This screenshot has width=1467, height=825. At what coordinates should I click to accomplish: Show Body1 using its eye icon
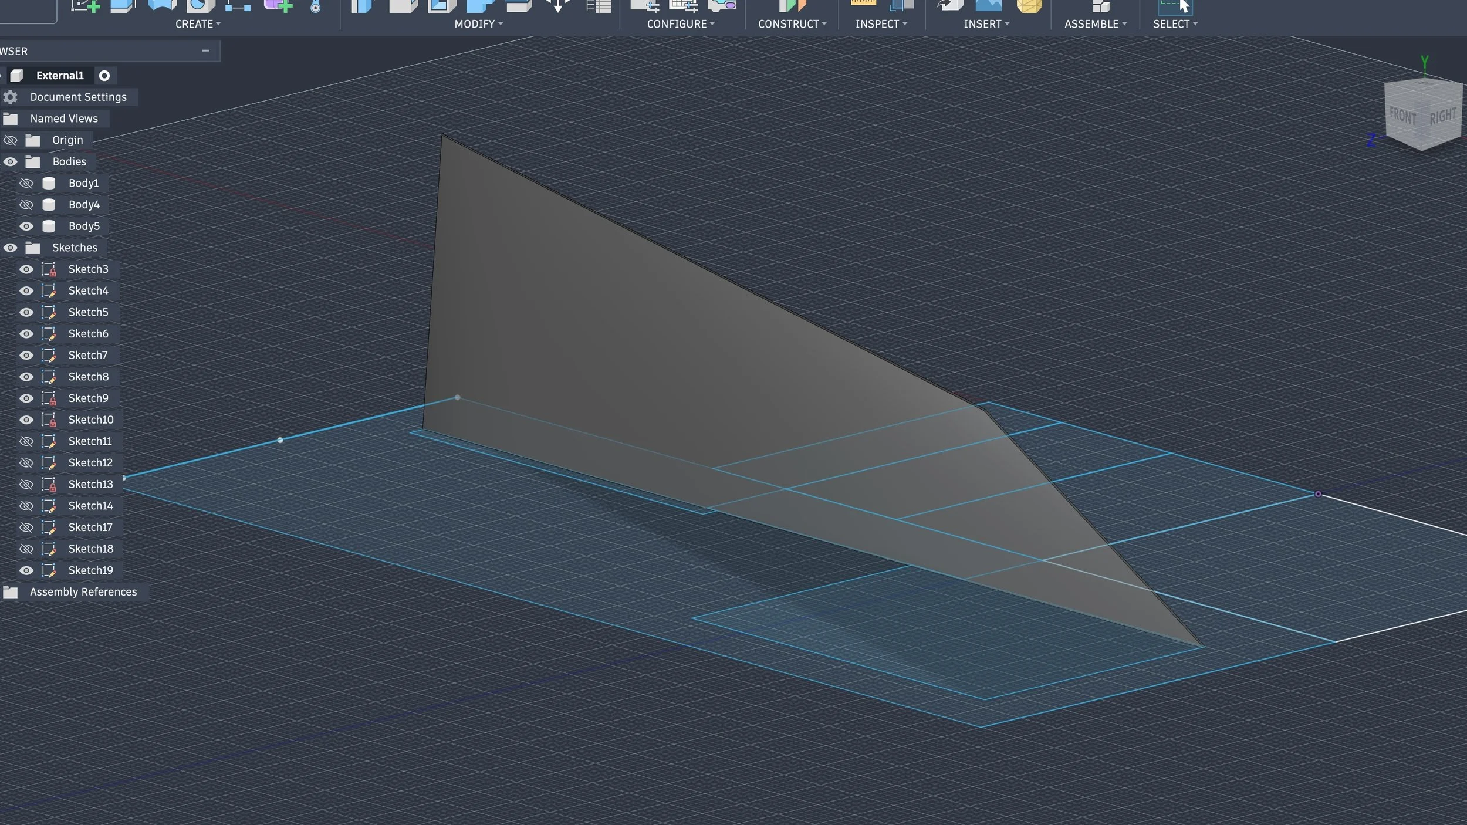tap(26, 183)
